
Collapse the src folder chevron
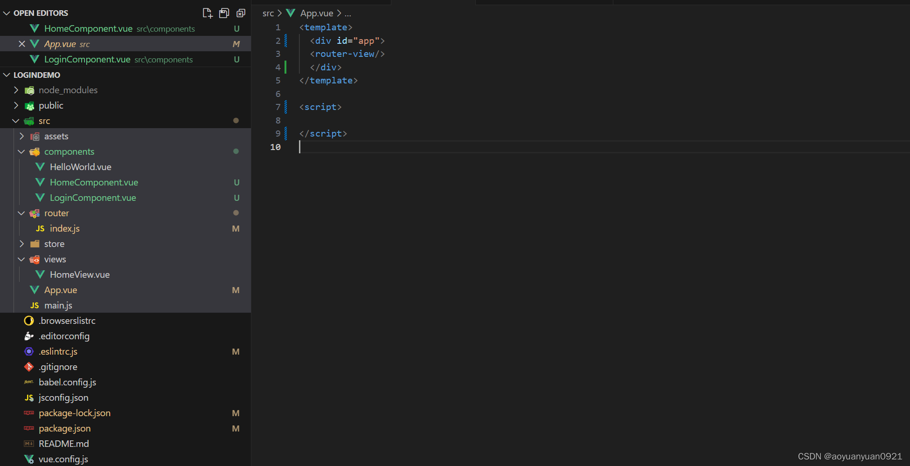click(x=16, y=121)
